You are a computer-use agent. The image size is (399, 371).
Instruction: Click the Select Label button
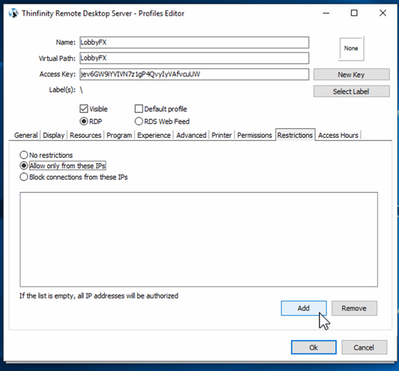351,91
